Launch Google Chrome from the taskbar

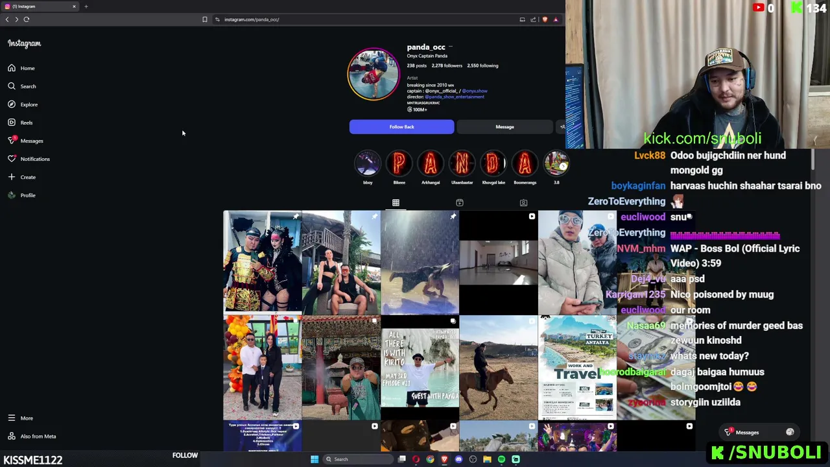click(x=430, y=459)
